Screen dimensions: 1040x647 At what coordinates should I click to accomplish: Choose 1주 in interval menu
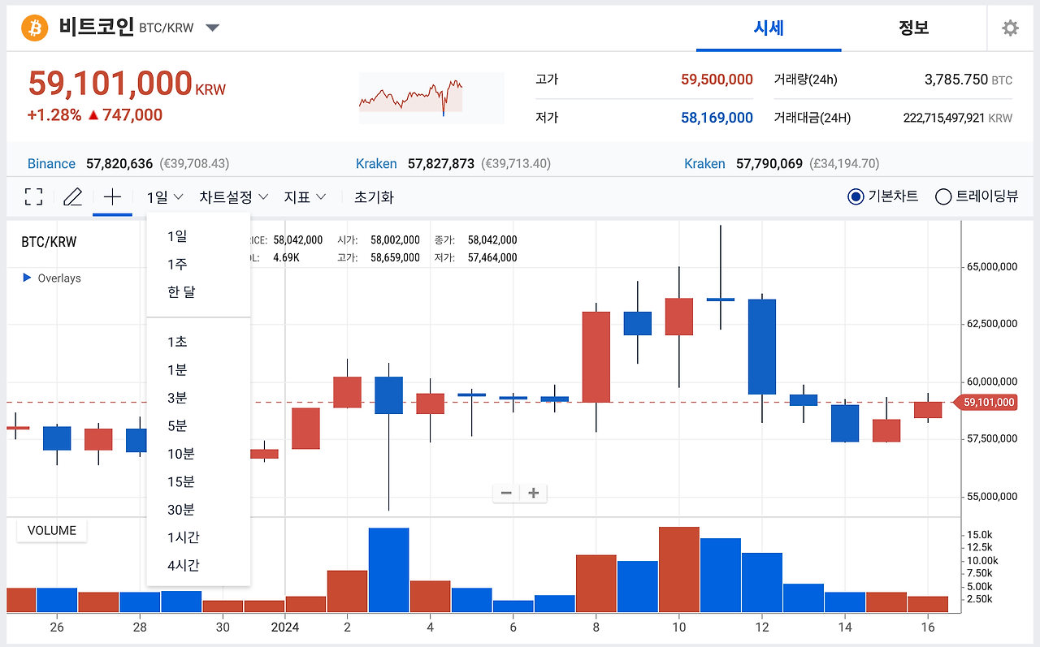point(198,264)
